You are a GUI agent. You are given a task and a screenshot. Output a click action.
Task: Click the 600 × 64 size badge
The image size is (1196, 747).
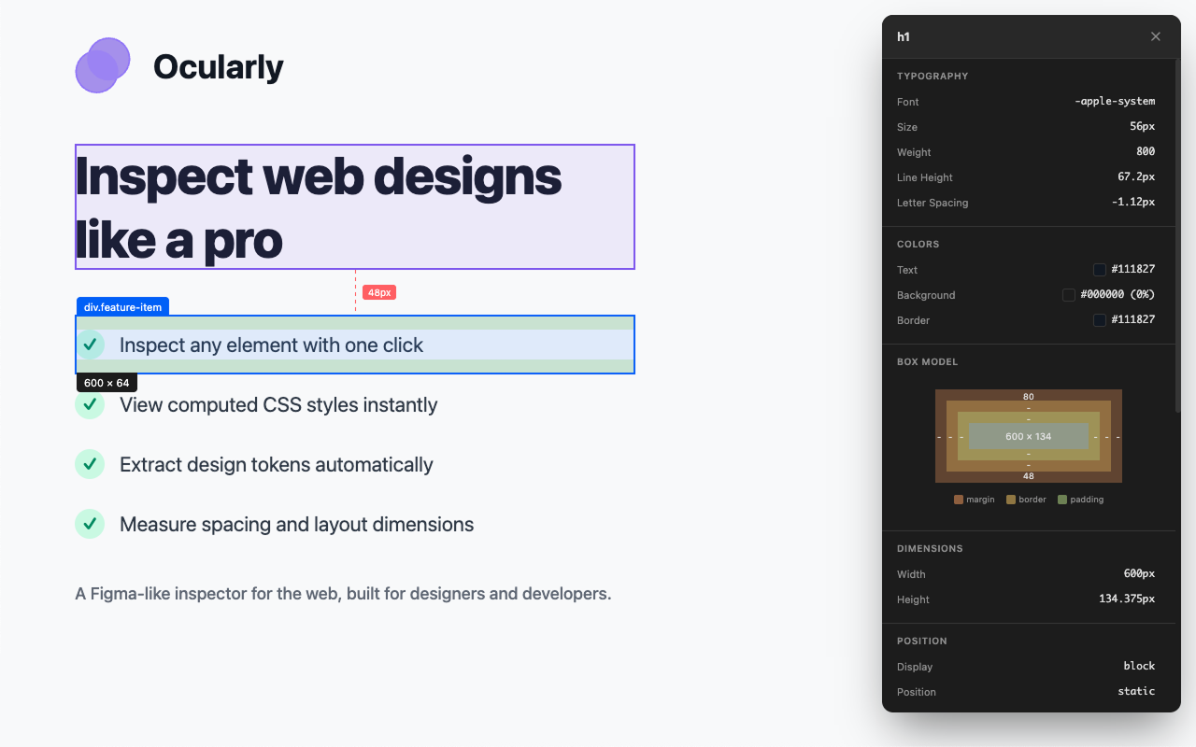(107, 382)
